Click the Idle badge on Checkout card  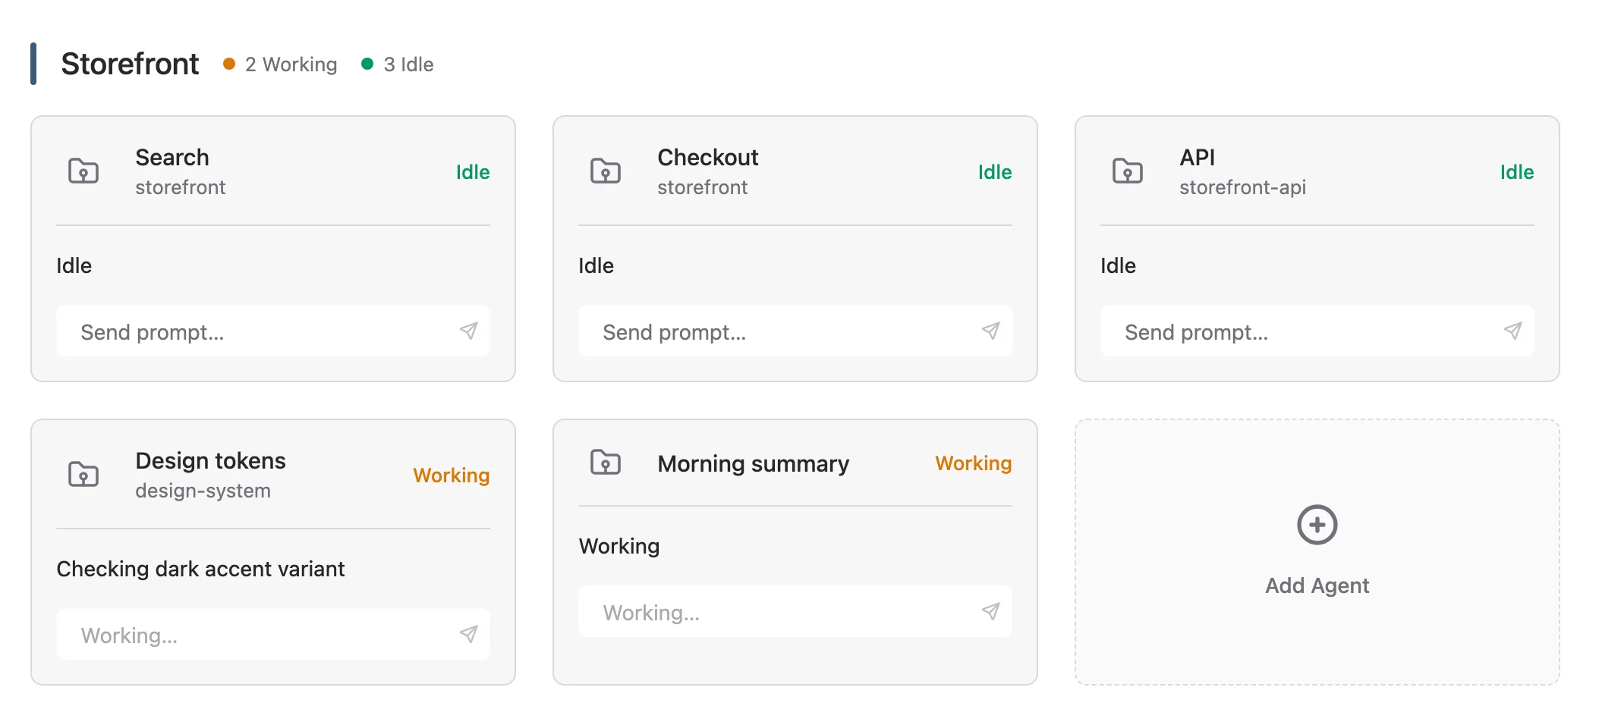pyautogui.click(x=995, y=172)
